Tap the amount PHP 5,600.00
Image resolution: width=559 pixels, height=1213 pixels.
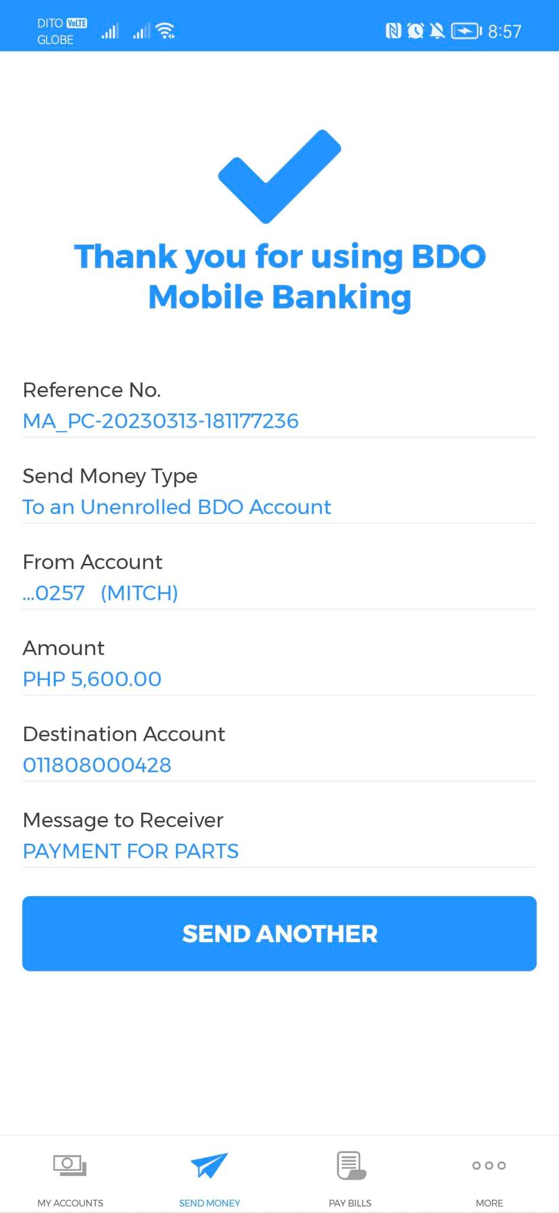point(92,679)
